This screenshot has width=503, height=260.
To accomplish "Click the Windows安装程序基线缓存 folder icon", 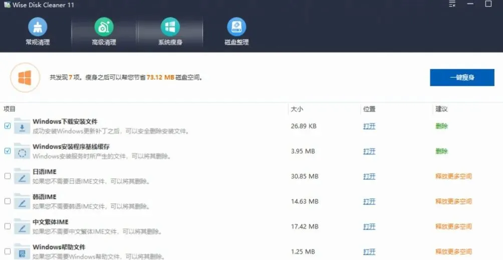I will (22, 151).
